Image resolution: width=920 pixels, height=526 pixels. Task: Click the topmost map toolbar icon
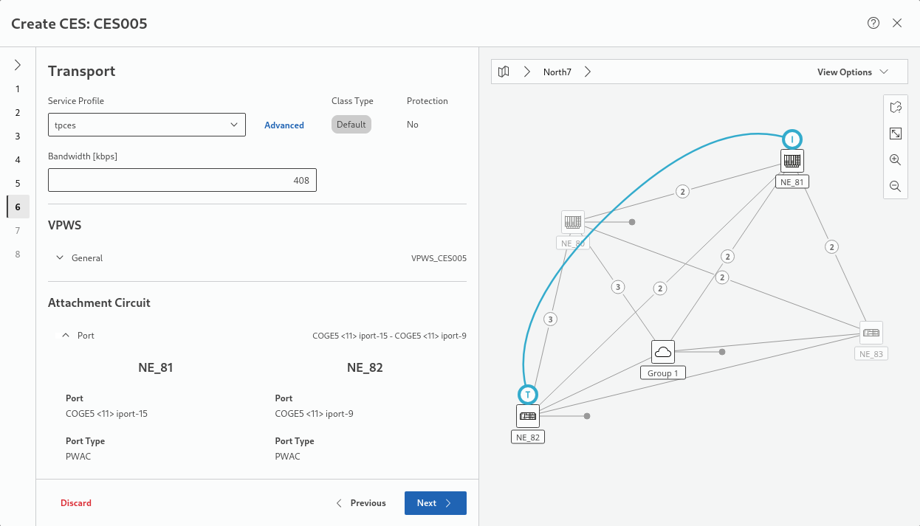pos(895,108)
